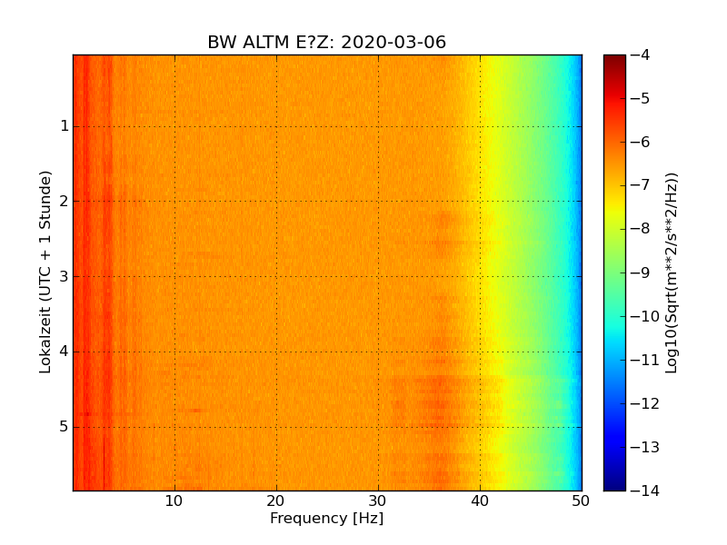Click x-axis tick label 30
This screenshot has width=727, height=545.
[x=378, y=501]
